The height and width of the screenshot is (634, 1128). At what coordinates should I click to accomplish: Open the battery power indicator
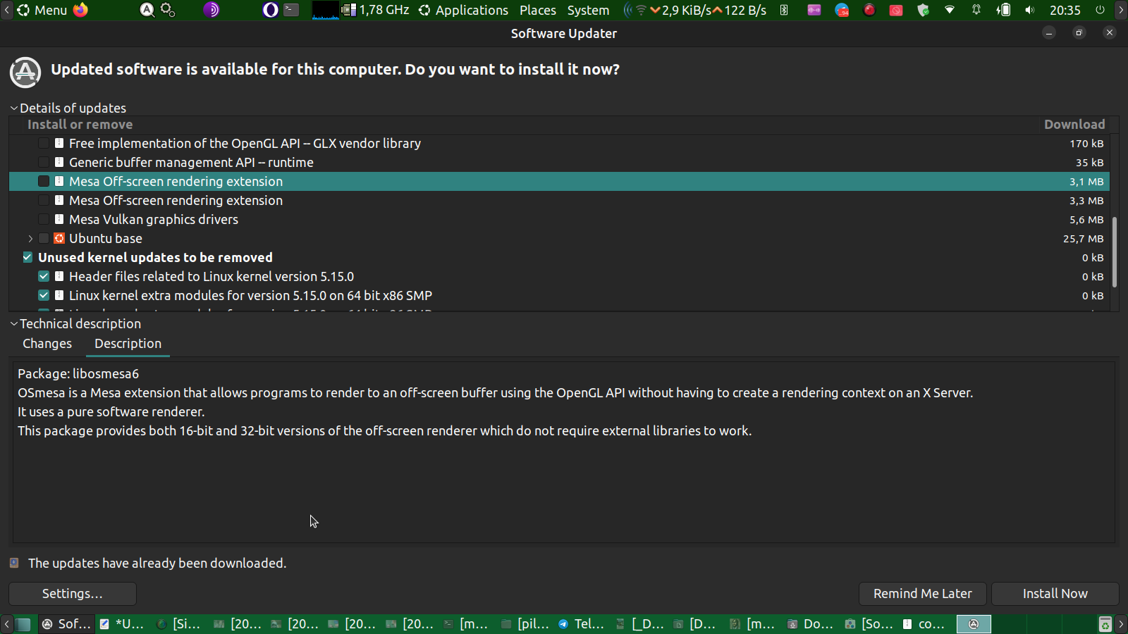pos(1003,10)
